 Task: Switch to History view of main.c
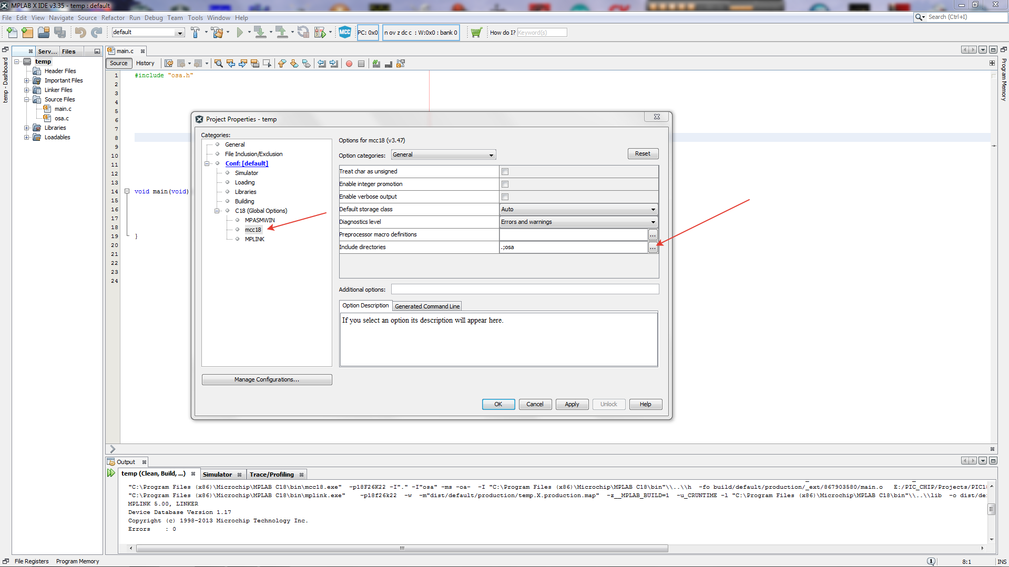(x=145, y=64)
